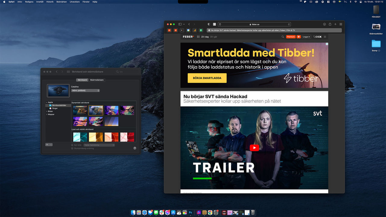This screenshot has height=217, width=386.
Task: Open Google Chrome from the Dock
Action: [210, 212]
